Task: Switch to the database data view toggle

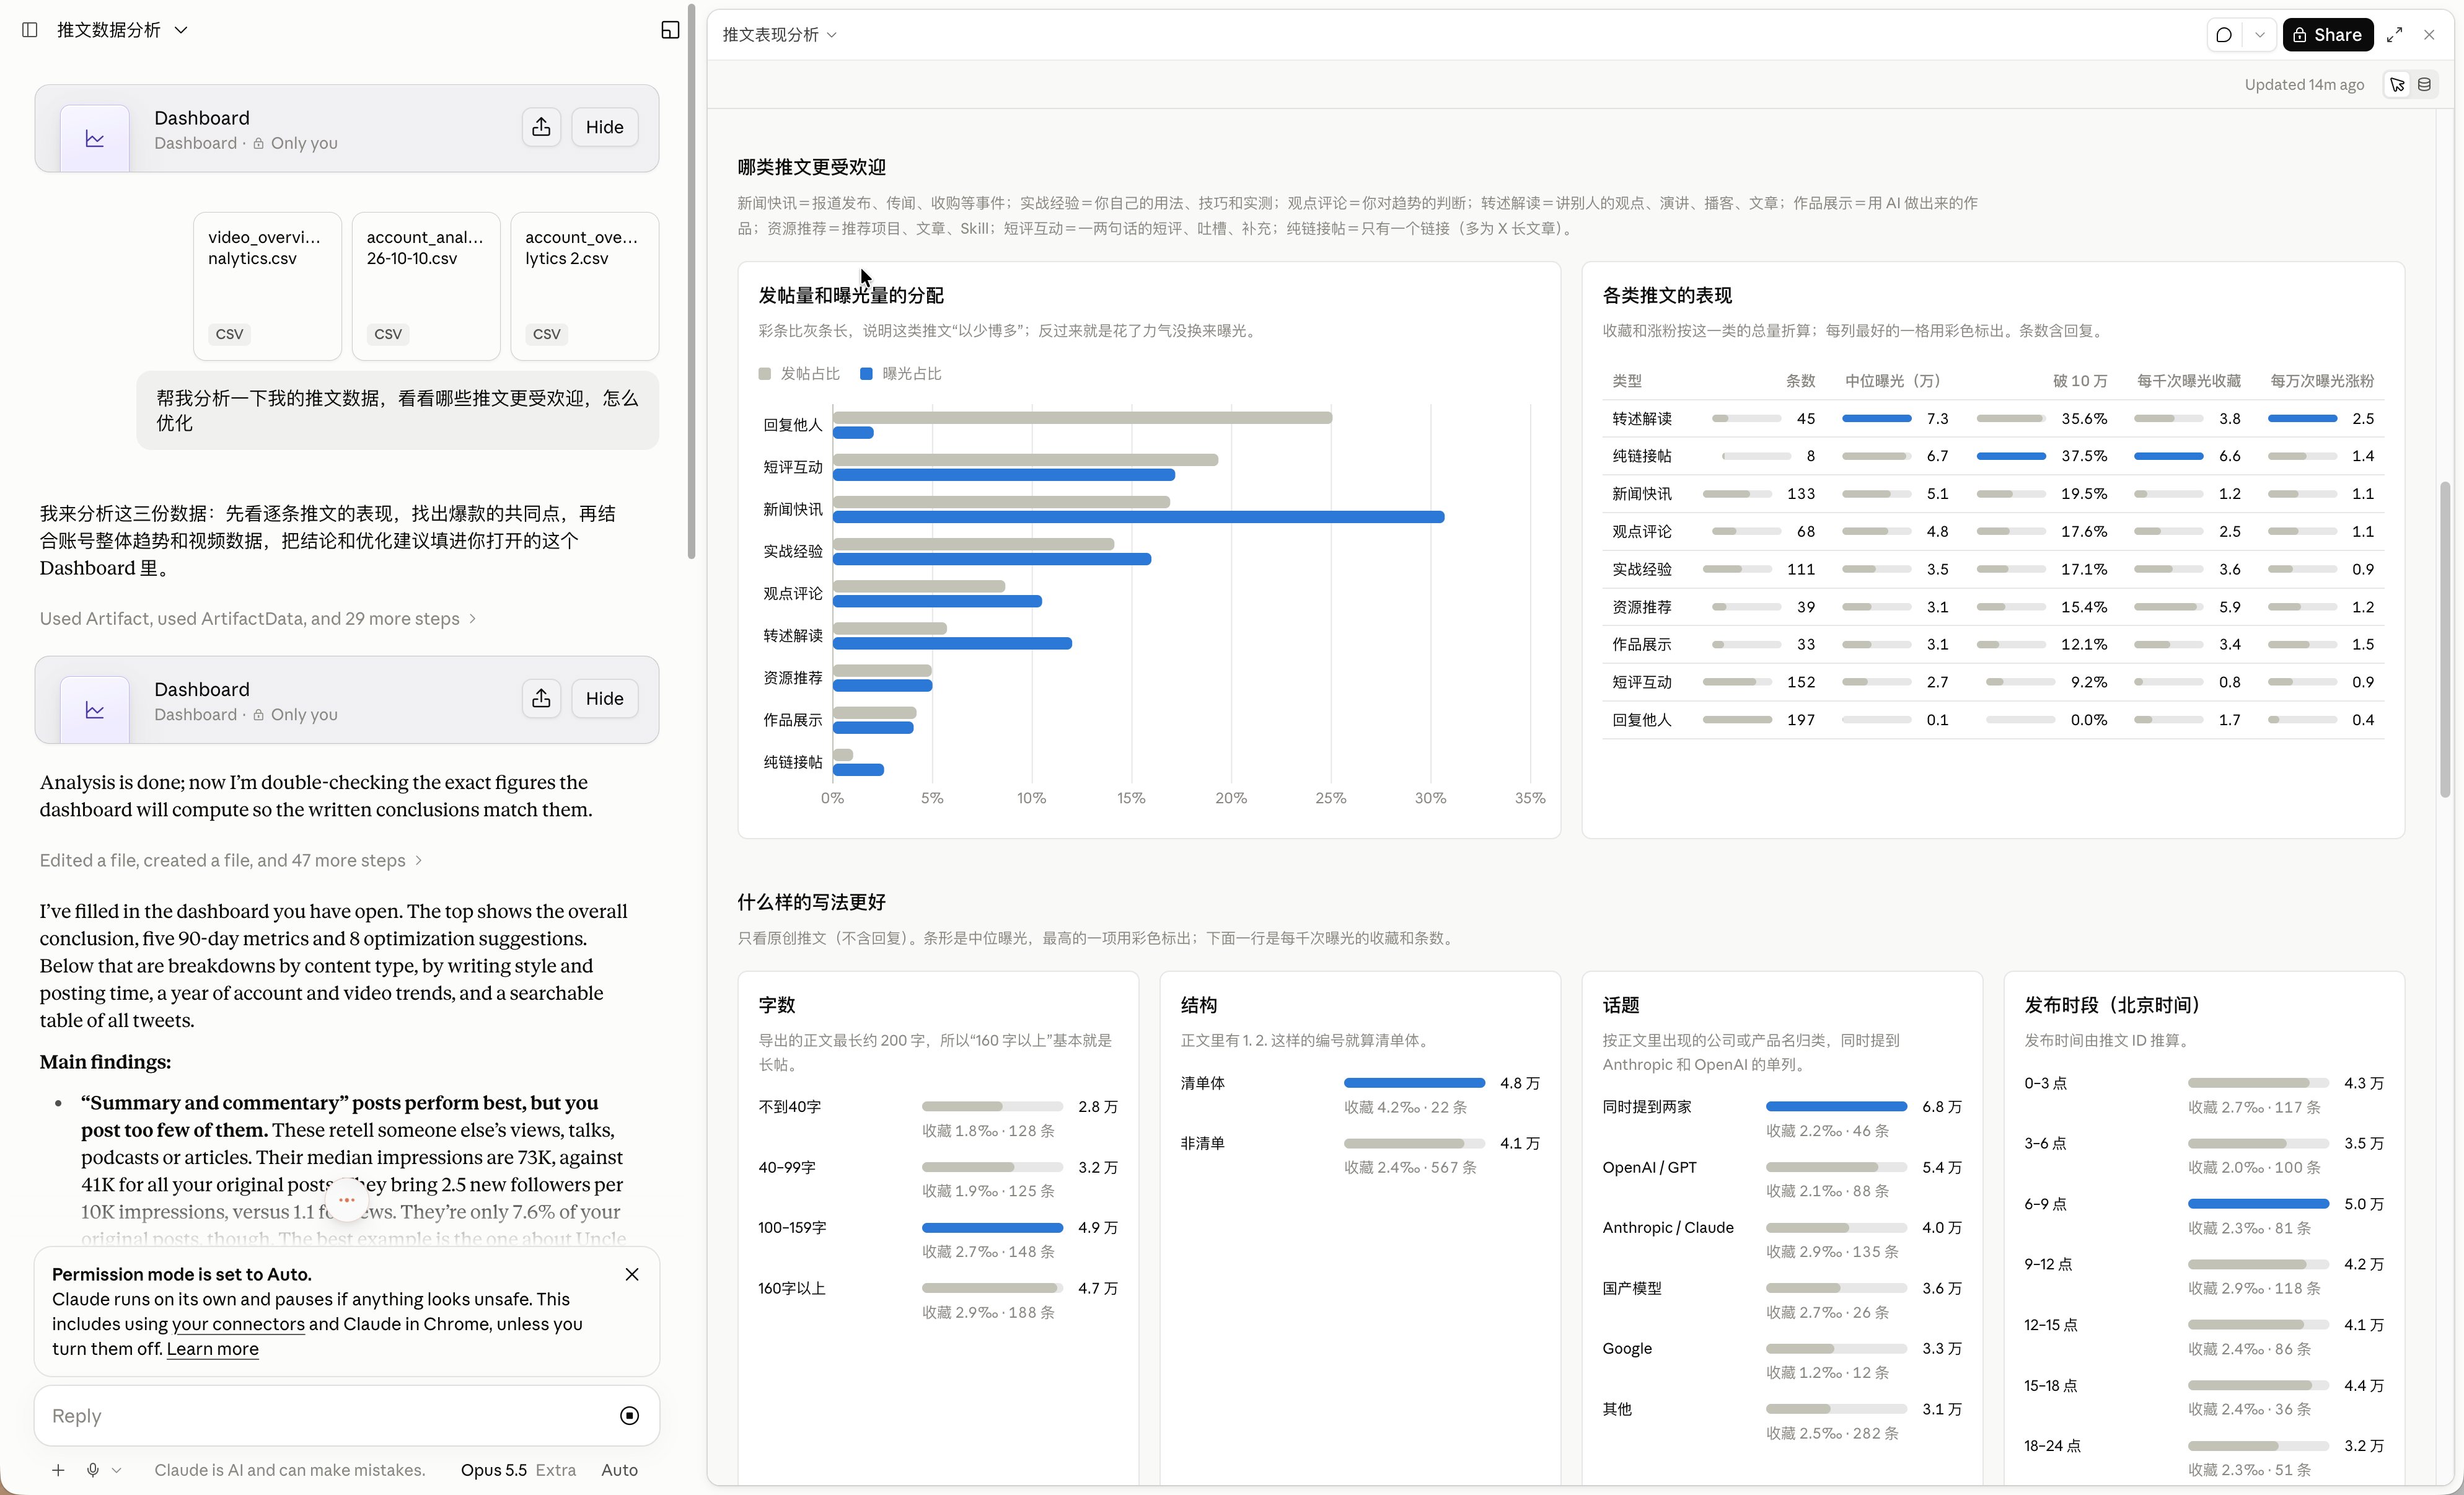Action: [2424, 85]
